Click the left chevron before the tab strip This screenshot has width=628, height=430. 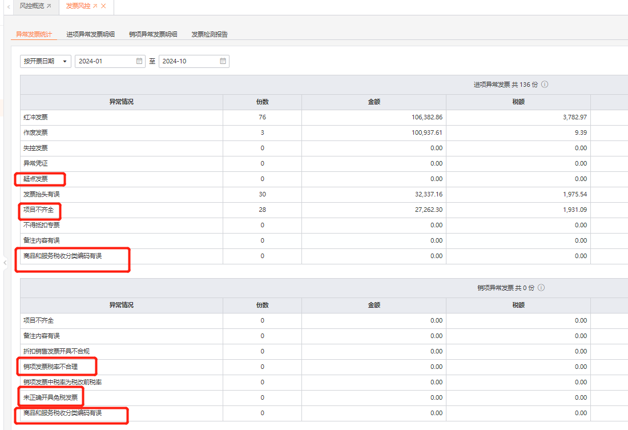[9, 7]
